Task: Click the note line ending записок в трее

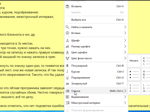Action: point(28,57)
